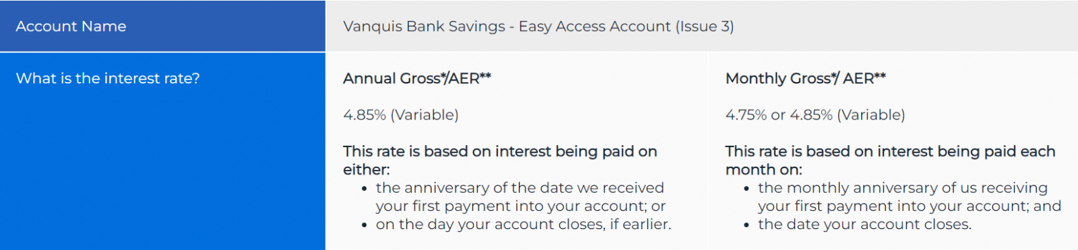Click the grey account name value cell
Screen dimensions: 1078x250
point(702,26)
